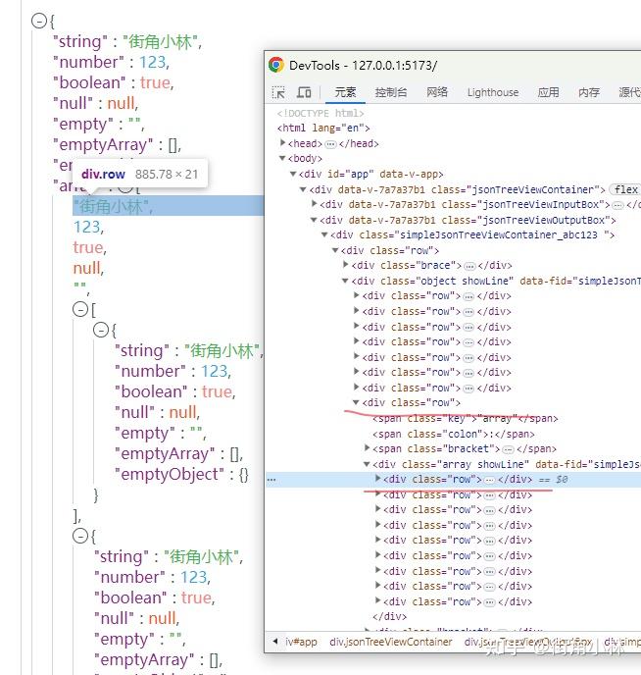Collapse the jsonTreeViewOutputBox div node
This screenshot has height=675, width=641.
(315, 220)
